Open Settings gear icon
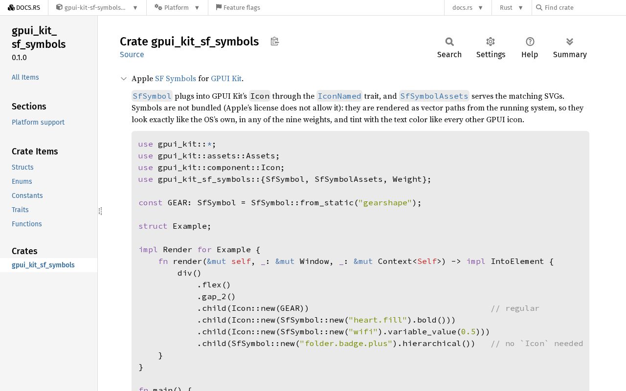Viewport: 626px width, 391px height. tap(491, 42)
